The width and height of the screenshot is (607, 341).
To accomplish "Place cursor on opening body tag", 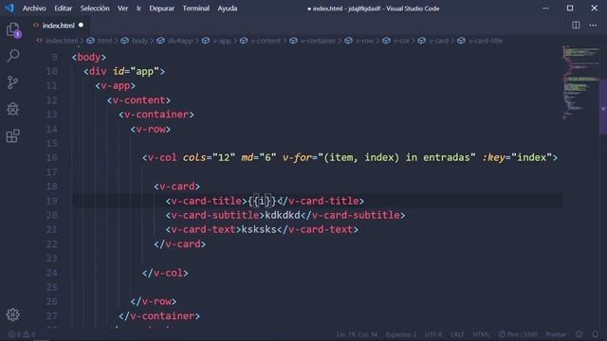I will point(88,57).
